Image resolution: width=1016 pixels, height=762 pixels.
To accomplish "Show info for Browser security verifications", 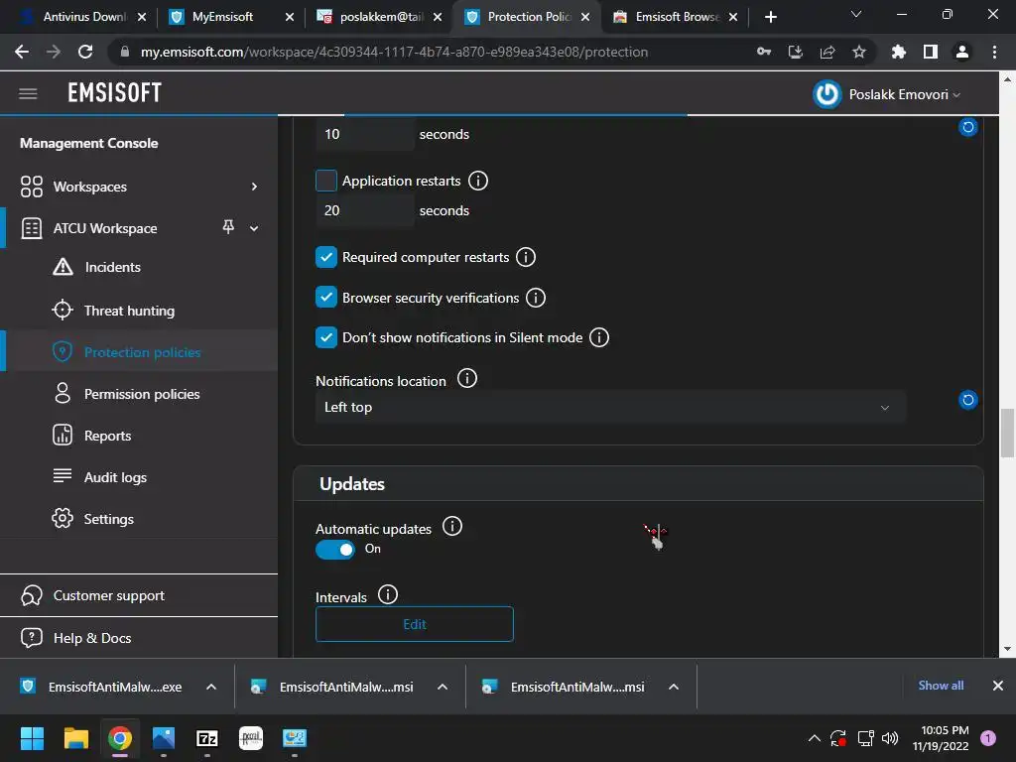I will [535, 298].
